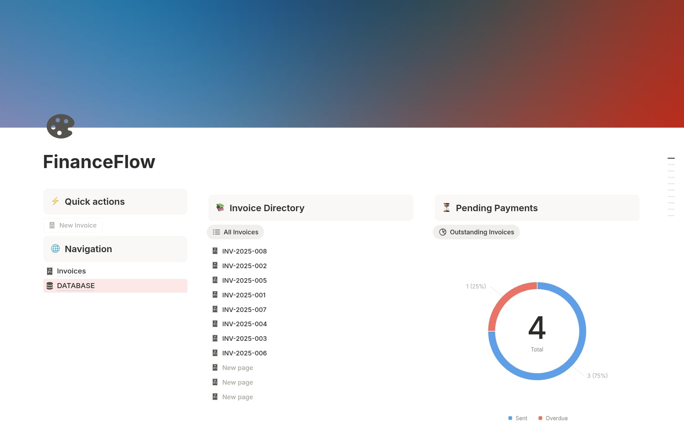Click the lightning icon in Quick actions
The image size is (684, 427).
tap(55, 201)
